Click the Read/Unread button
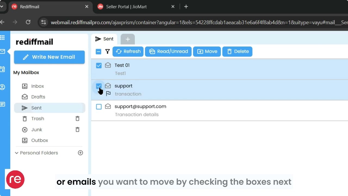This screenshot has height=196, width=348. (168, 51)
